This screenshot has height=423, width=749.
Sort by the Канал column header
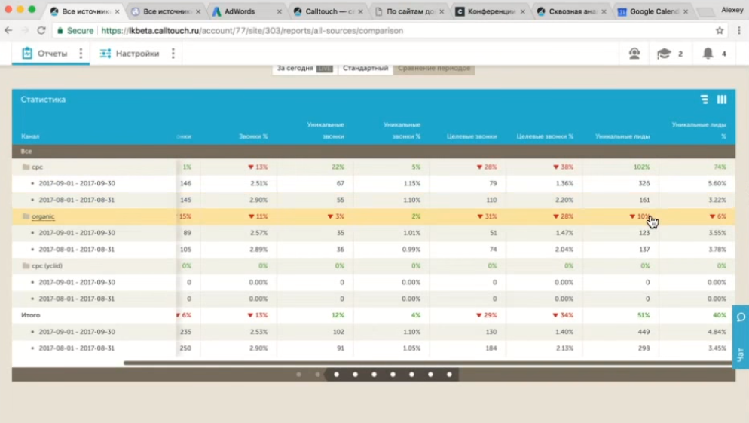tap(30, 136)
